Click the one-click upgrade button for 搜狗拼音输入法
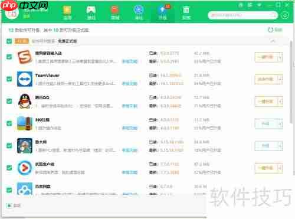Image resolution: width=295 pixels, height=219 pixels. tap(266, 57)
